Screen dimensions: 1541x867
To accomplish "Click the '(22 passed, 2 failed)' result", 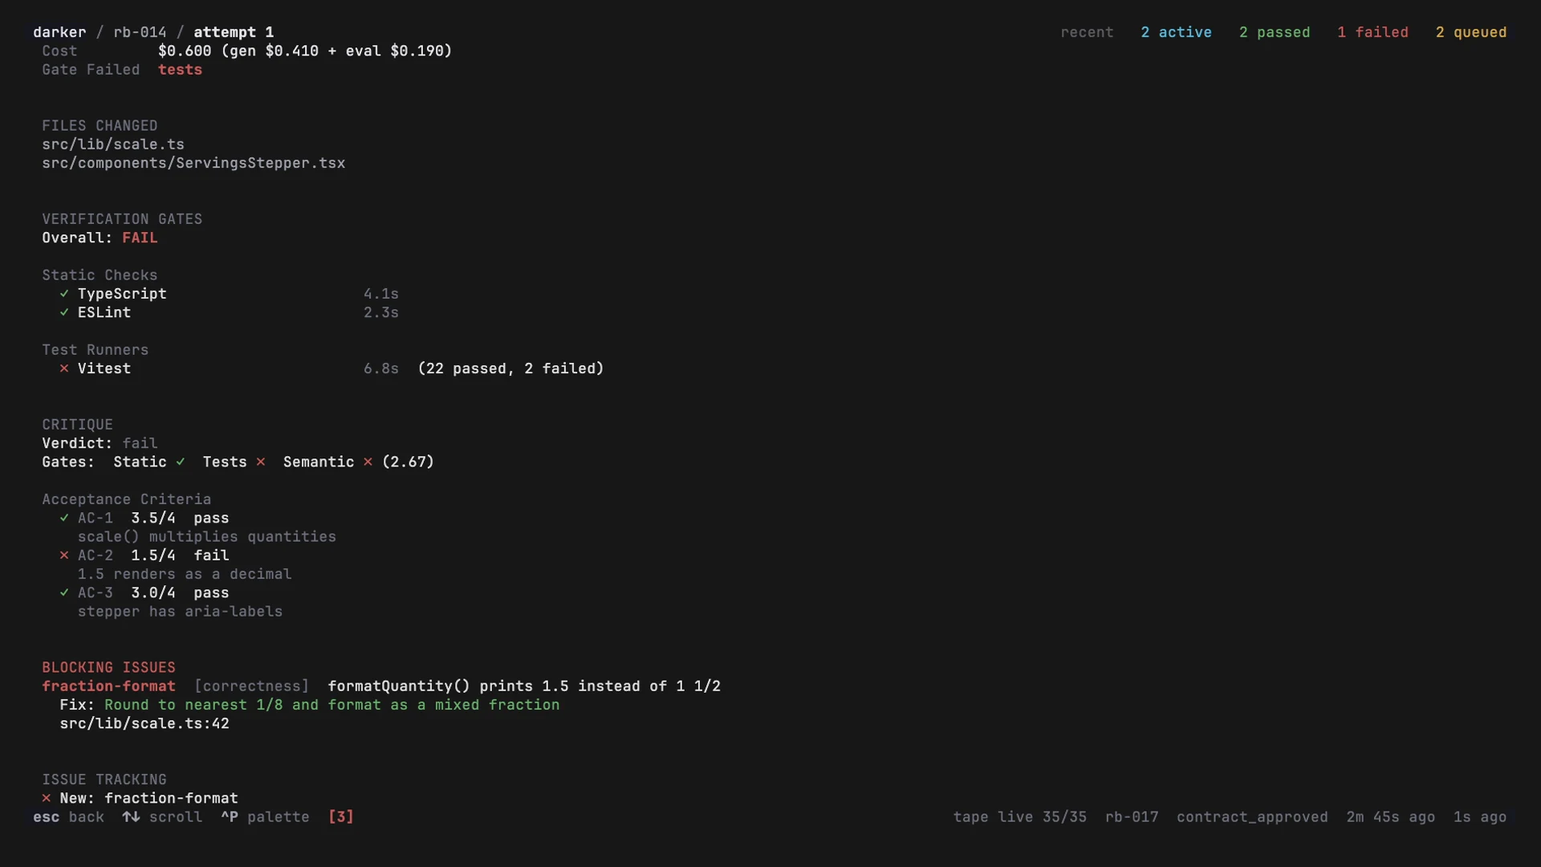I will [x=510, y=368].
